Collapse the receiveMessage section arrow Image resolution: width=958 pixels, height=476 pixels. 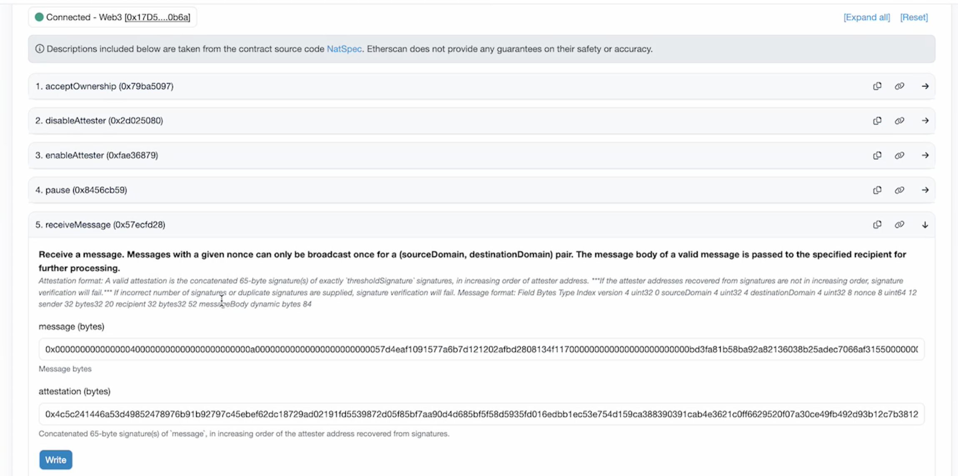(925, 225)
